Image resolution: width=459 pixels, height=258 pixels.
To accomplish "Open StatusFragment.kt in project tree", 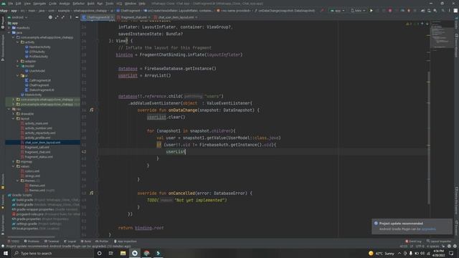I will pos(42,90).
